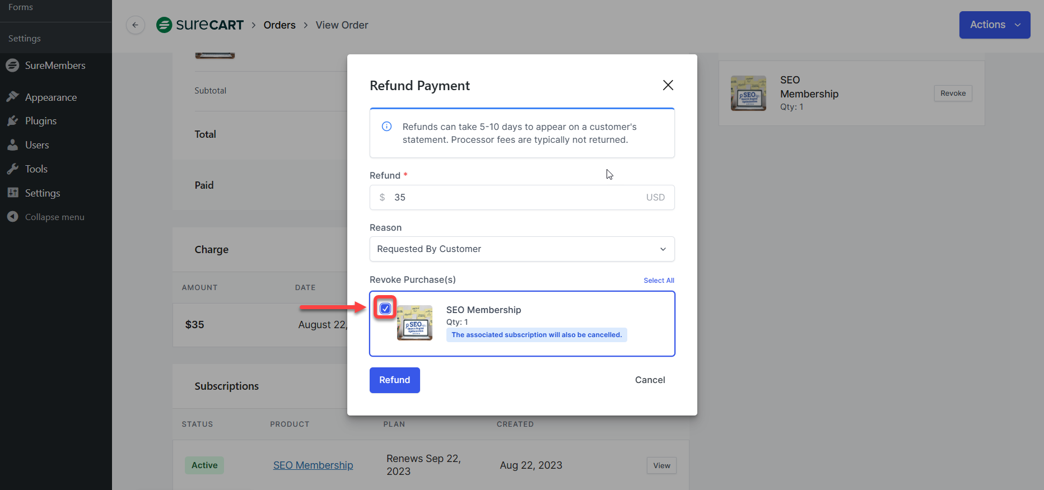Click the View button in Subscriptions row

coord(661,466)
